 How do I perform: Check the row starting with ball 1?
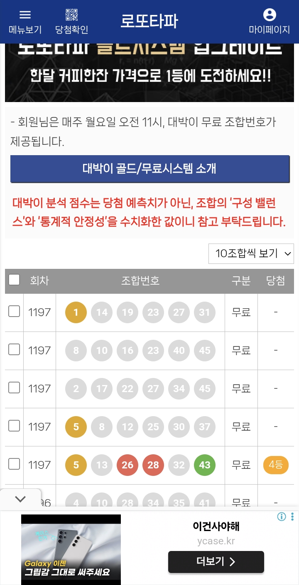coord(14,311)
